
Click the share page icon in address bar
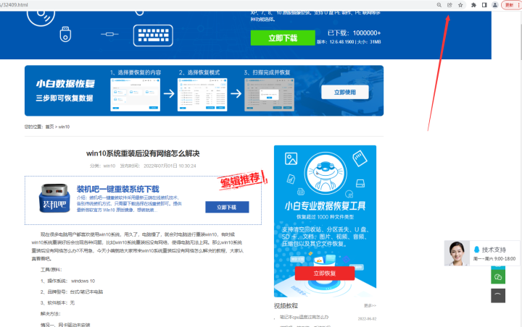(449, 5)
